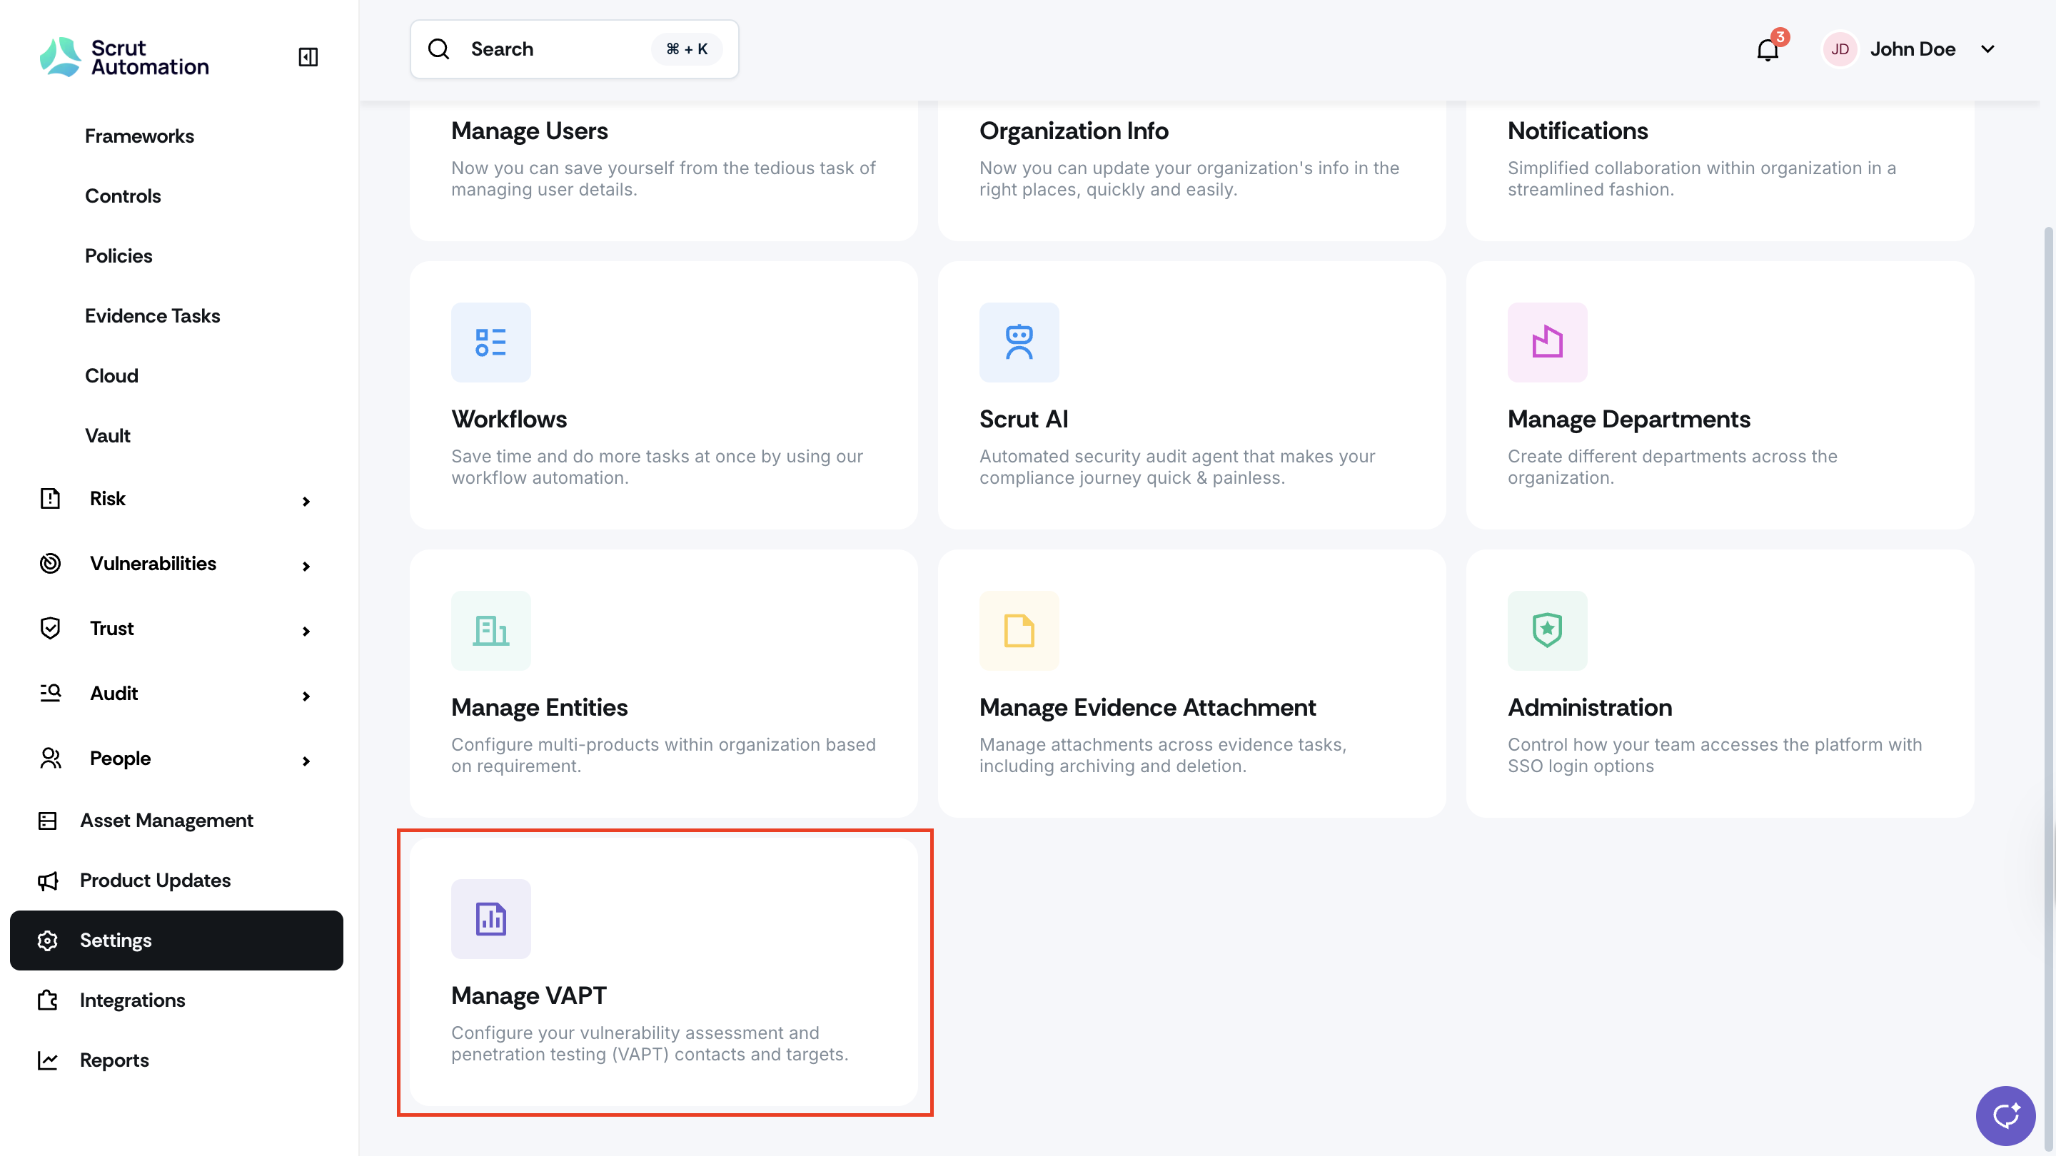Expand the Vulnerabilities sidebar section
Viewport: 2056px width, 1156px height.
(176, 564)
